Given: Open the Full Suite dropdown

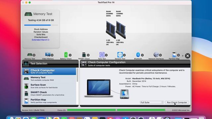Looking at the screenshot, I should (152, 102).
